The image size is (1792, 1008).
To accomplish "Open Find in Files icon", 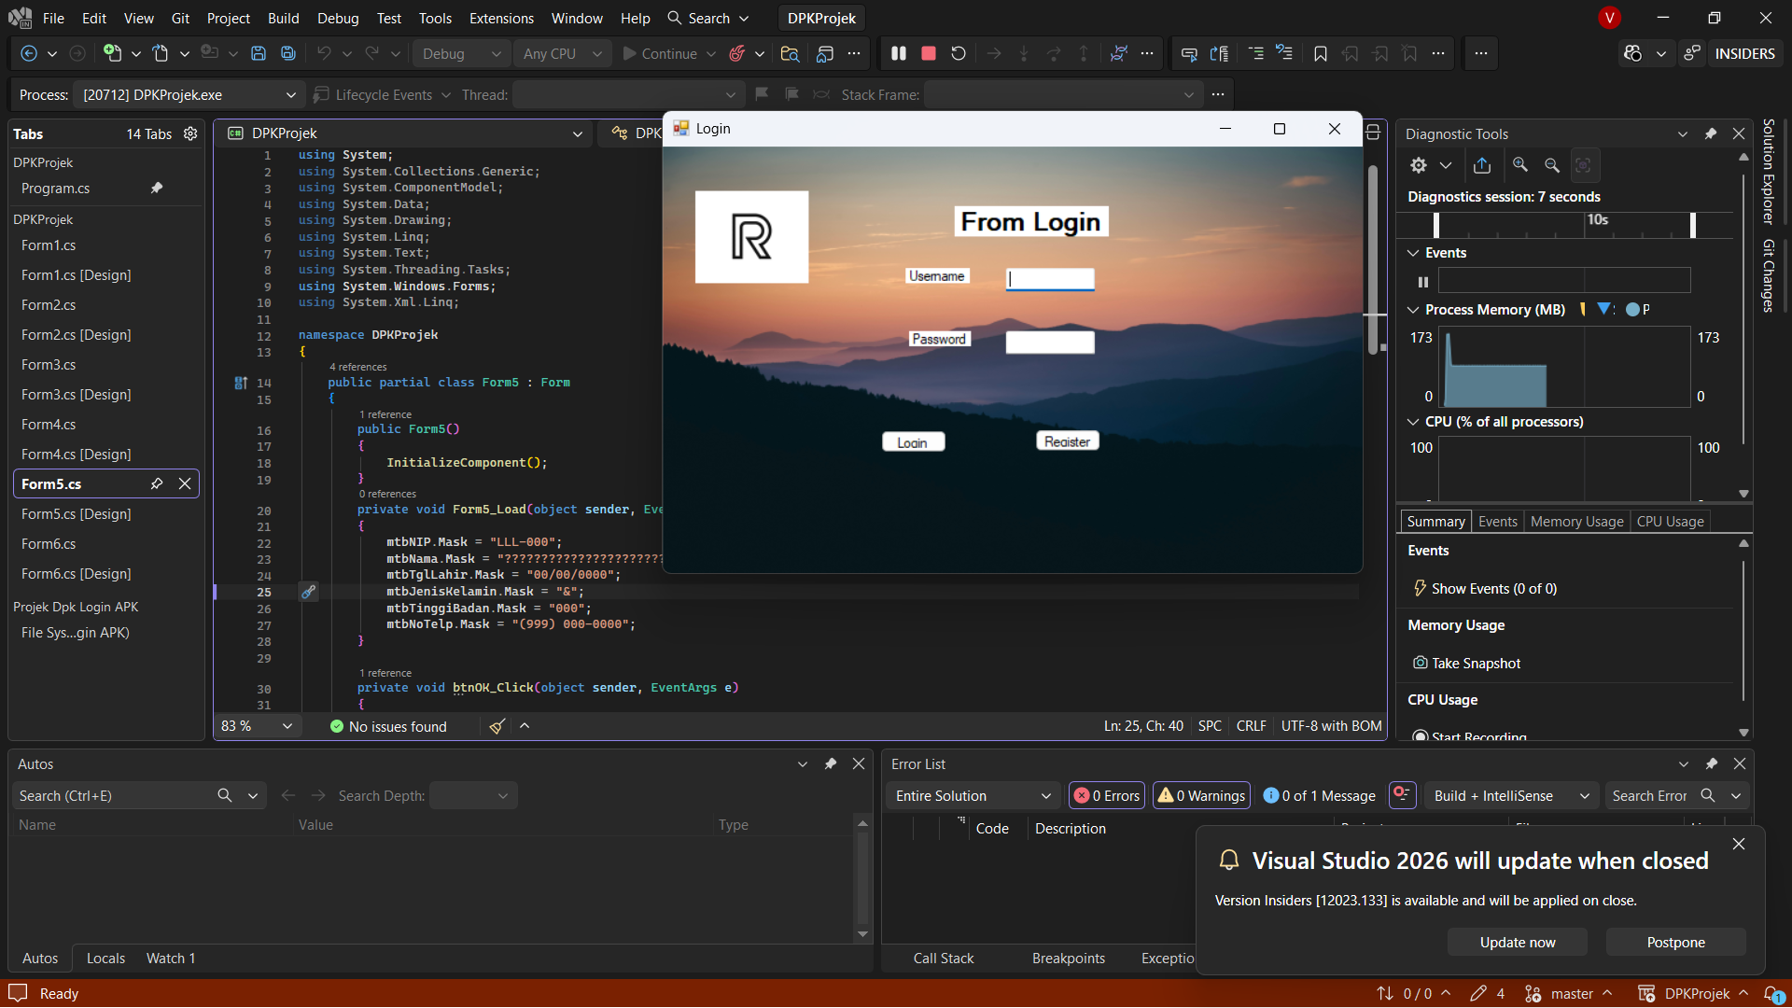I will point(790,54).
